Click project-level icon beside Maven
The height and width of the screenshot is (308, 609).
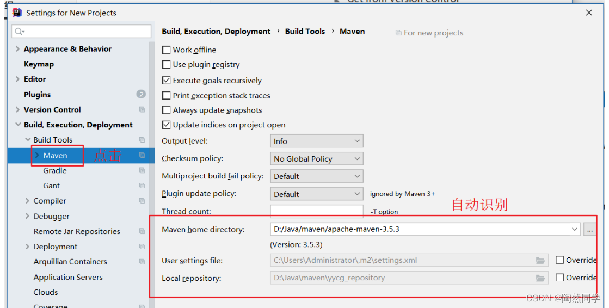click(x=142, y=155)
